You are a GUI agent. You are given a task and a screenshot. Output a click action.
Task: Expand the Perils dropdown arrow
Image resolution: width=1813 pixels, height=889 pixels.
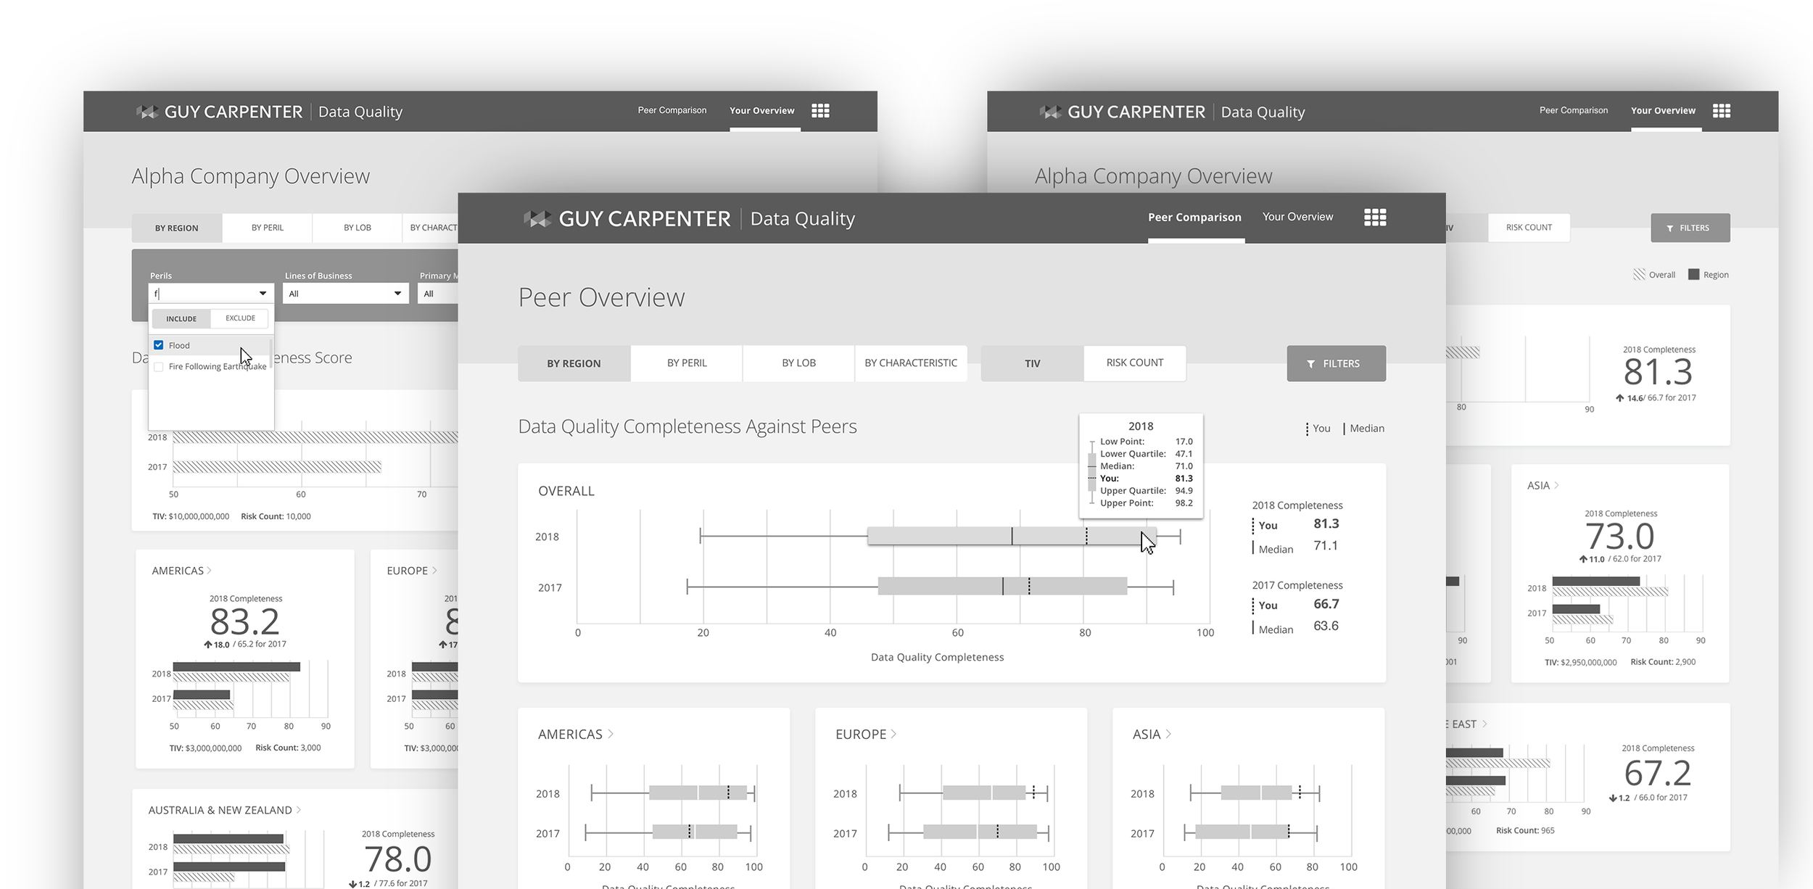[x=263, y=294]
